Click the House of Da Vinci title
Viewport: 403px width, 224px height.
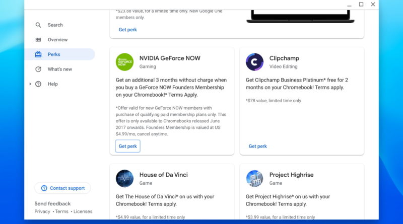coord(163,175)
